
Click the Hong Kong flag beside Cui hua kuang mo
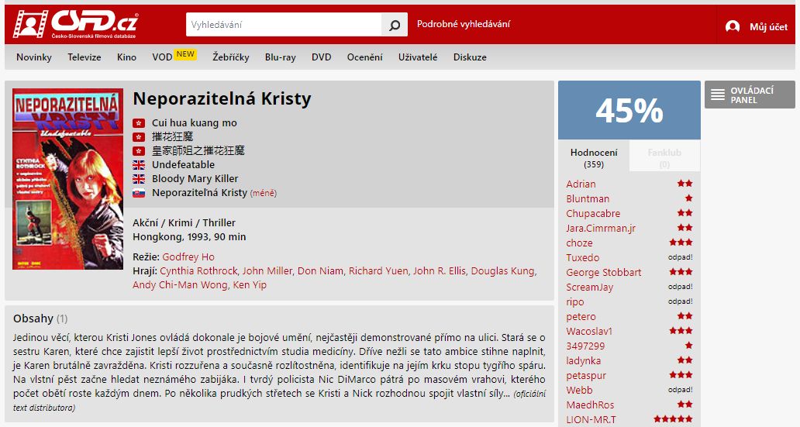[139, 123]
